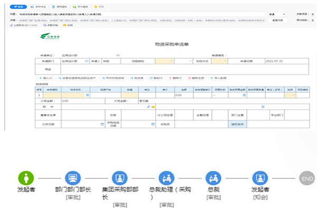Click the blue 发送 send button
Viewport: 317px width, 213px height.
click(18, 7)
